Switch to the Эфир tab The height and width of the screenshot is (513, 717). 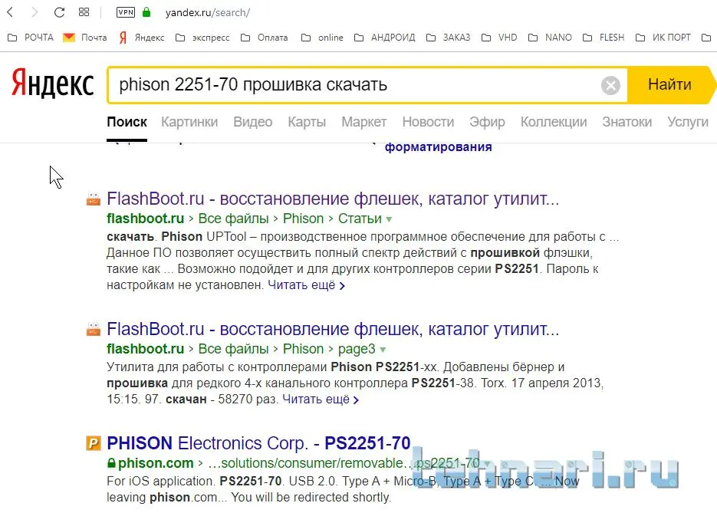click(487, 122)
